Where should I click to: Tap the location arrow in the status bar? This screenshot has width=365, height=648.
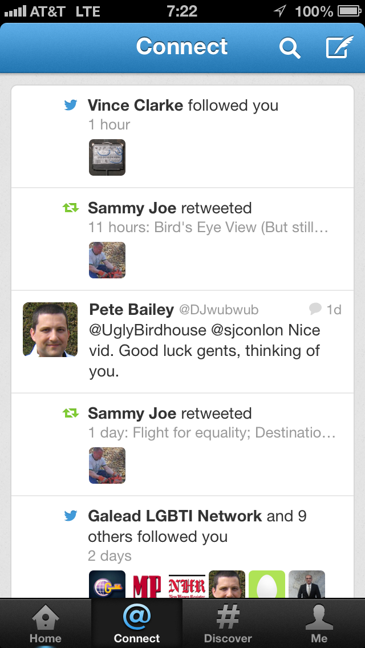[280, 11]
